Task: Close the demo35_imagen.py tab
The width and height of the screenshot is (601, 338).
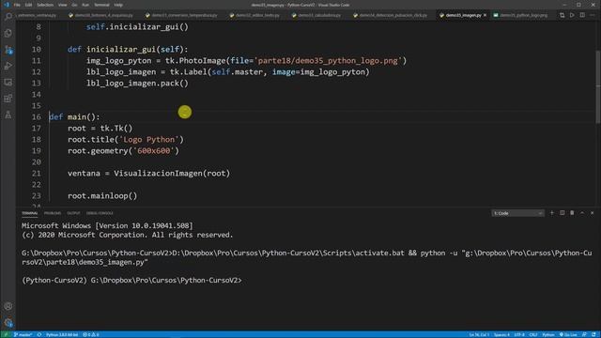Action: [485, 15]
